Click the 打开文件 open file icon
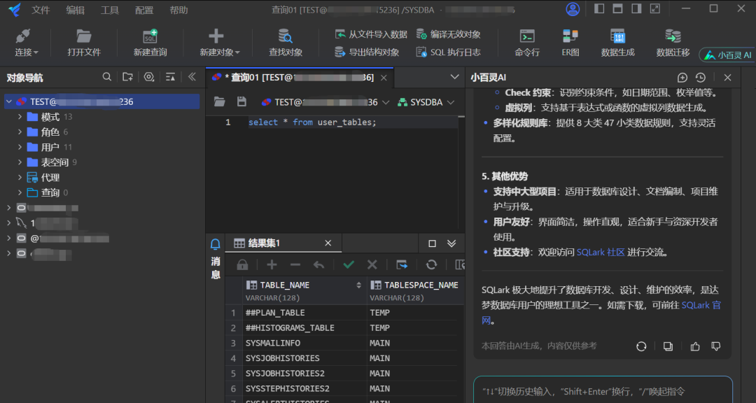This screenshot has height=403, width=756. 84,36
